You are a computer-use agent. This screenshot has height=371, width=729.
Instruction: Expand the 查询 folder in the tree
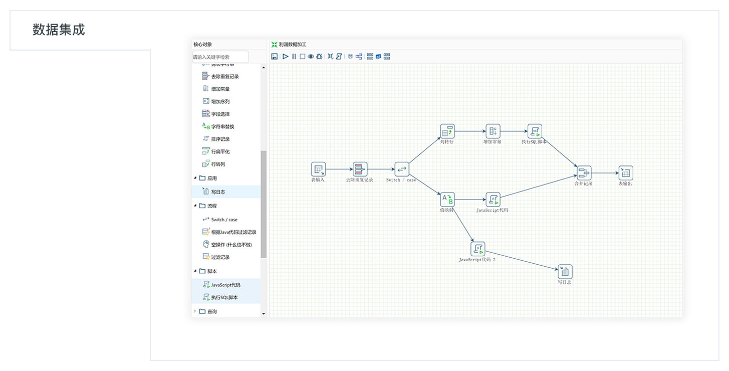[195, 311]
